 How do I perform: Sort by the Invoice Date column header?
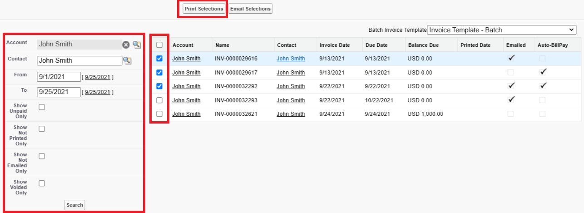point(335,45)
